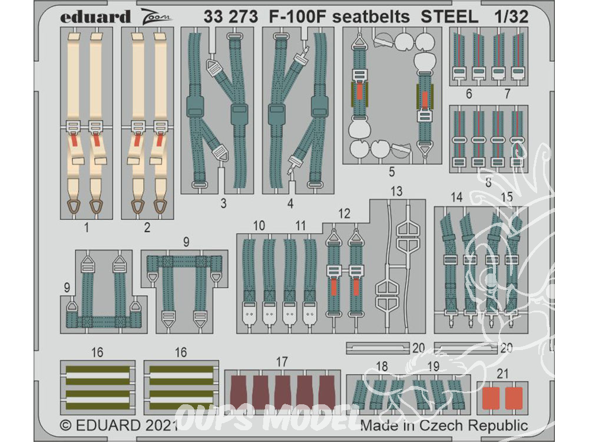Click part number '21' above the red squares
The image size is (589, 442).
[x=502, y=374]
